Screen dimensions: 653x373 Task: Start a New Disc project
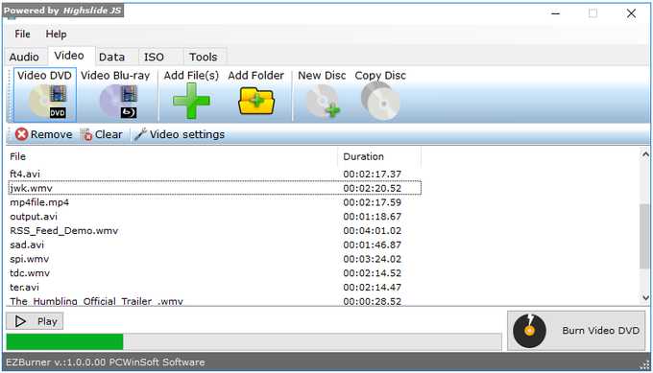[x=322, y=95]
